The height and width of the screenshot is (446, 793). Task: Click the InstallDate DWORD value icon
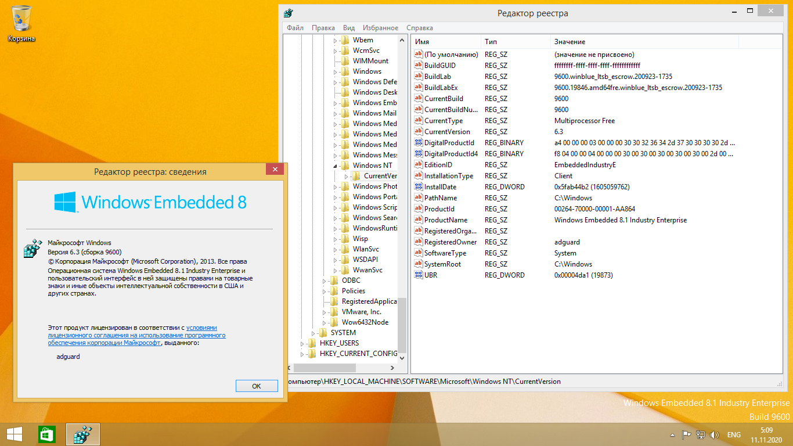[x=419, y=186]
